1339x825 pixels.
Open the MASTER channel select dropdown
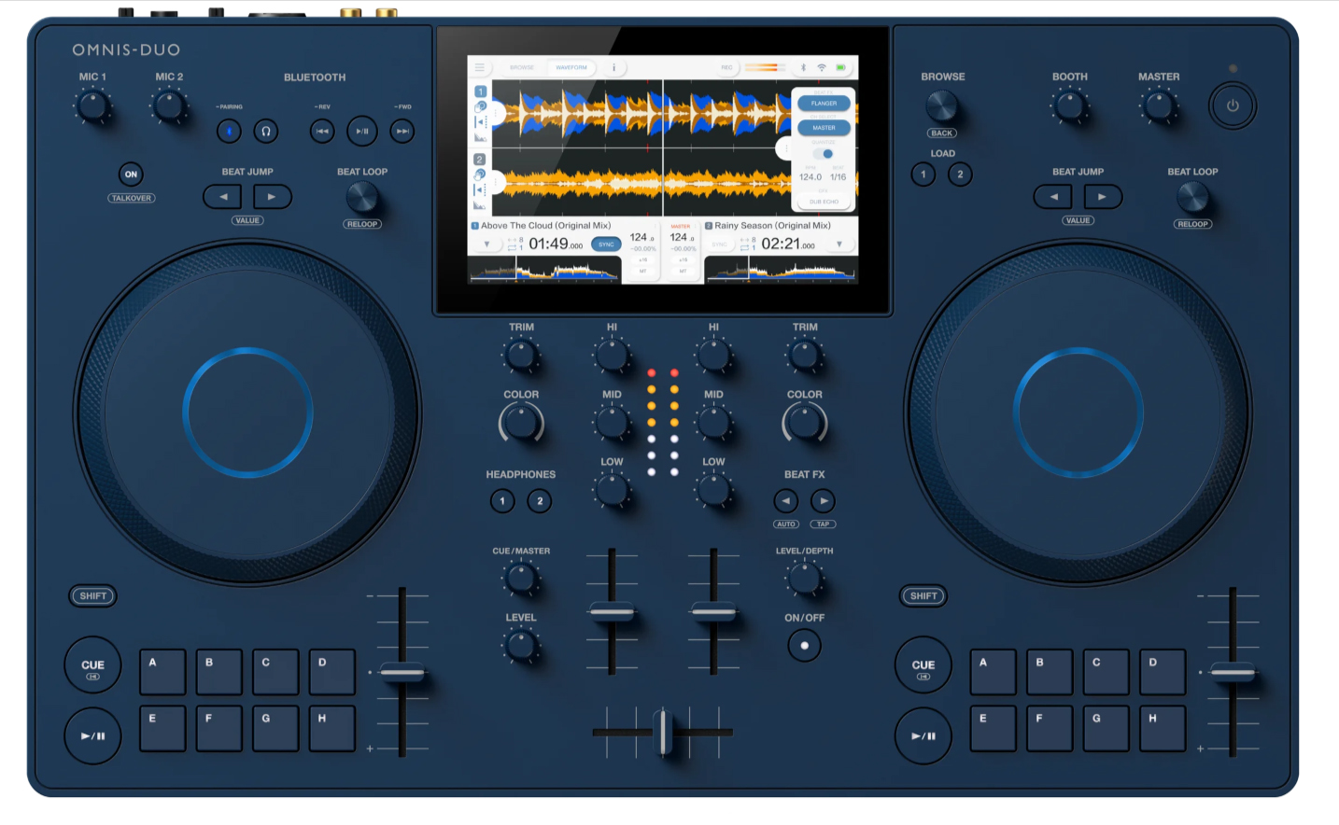824,128
